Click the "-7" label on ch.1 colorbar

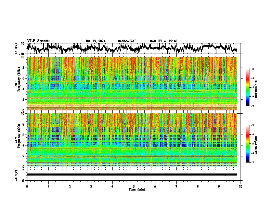click(252, 106)
